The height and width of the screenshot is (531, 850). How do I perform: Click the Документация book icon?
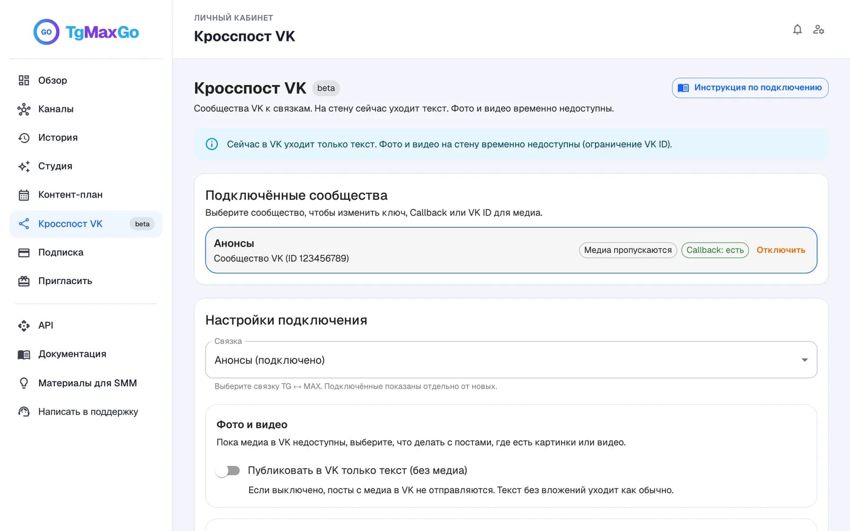(x=24, y=354)
